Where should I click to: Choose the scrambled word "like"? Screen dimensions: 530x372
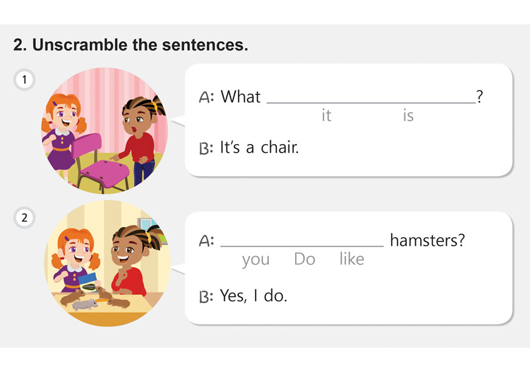click(x=352, y=260)
